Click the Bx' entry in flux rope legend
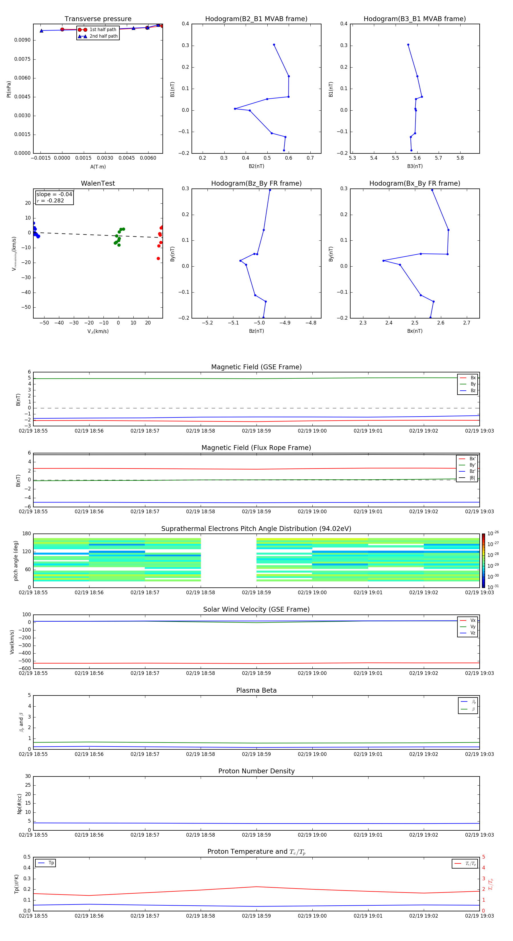 [467, 459]
